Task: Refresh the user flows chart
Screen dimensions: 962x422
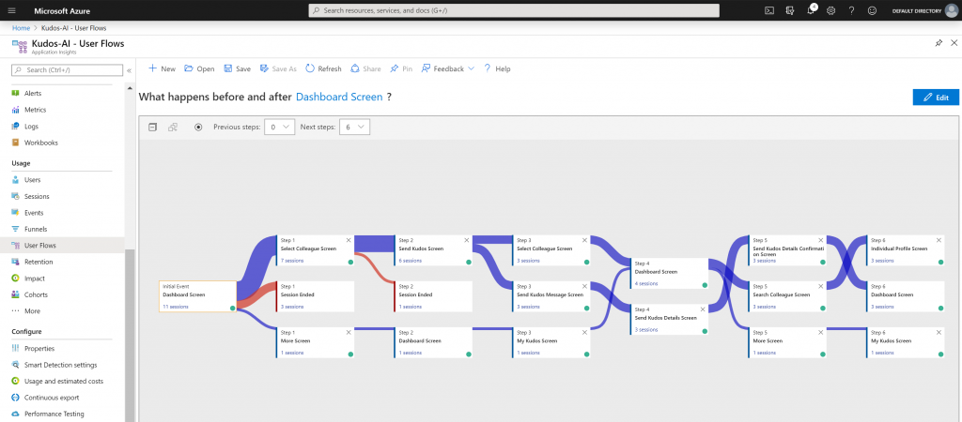Action: coord(323,68)
